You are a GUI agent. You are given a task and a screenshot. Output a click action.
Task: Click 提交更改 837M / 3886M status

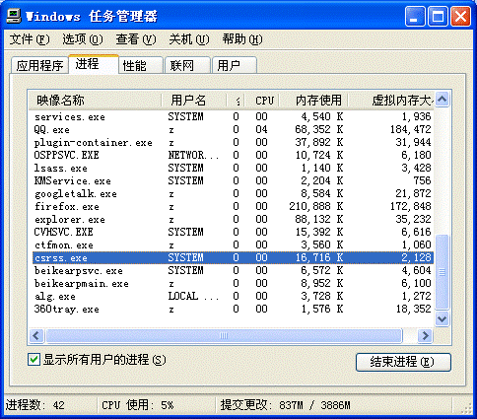(x=285, y=405)
